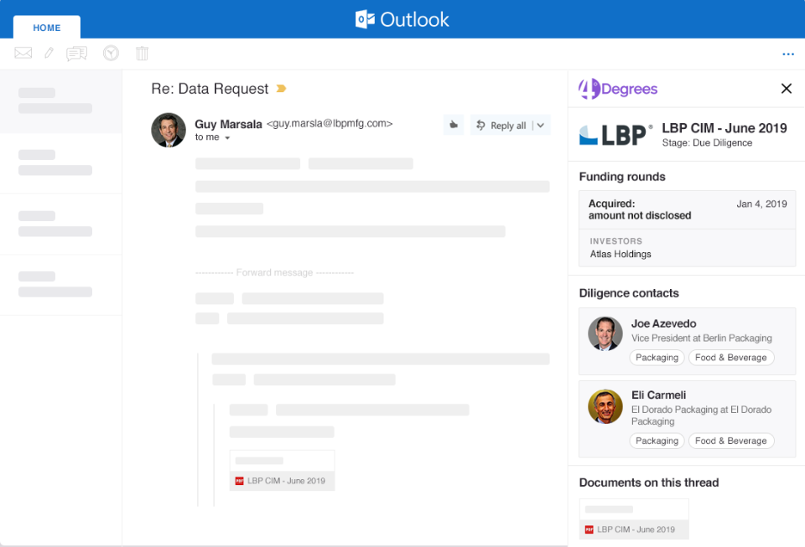Click Packaging tag under Joe Azevedo
The image size is (805, 547).
pyautogui.click(x=657, y=358)
